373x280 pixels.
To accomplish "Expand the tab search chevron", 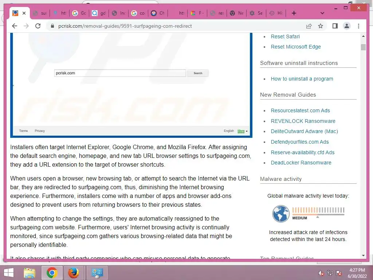I will pos(322,13).
